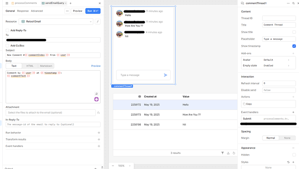Open the Submit event handler

coord(268,119)
